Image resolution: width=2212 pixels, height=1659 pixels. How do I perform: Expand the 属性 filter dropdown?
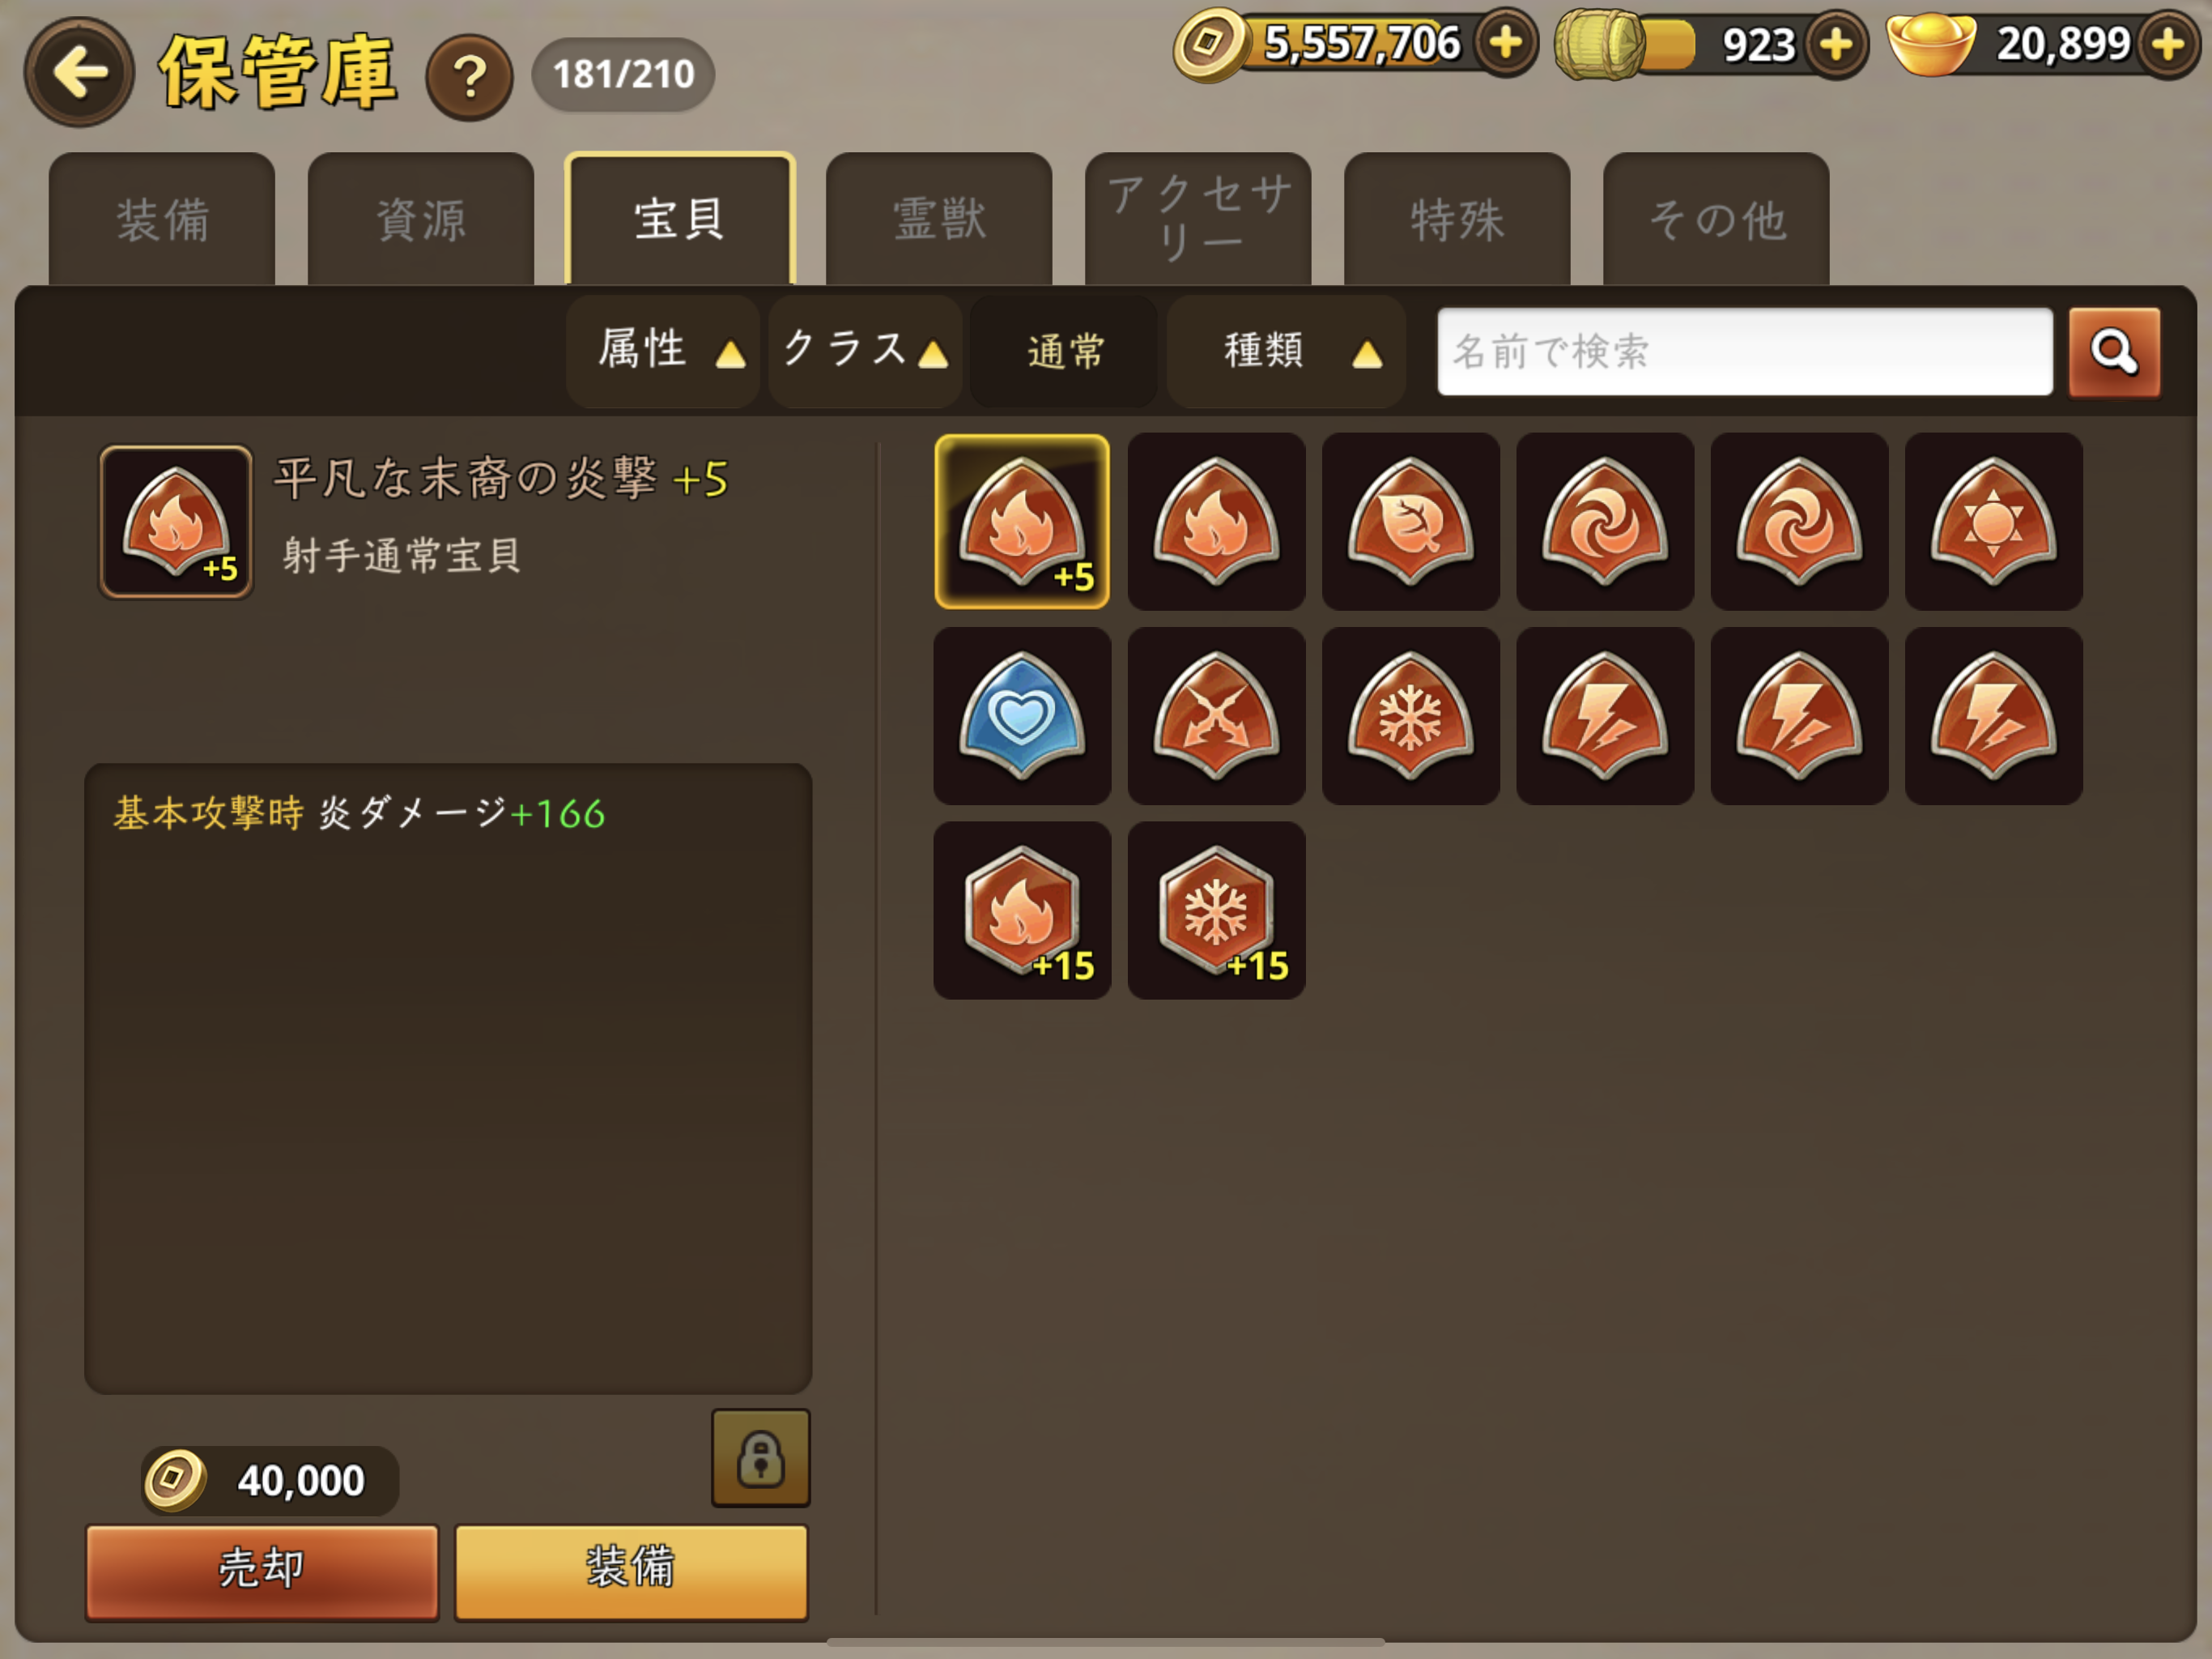663,352
